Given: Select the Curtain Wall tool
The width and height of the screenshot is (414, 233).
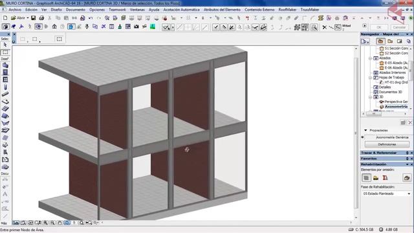Looking at the screenshot, I should 5,138.
